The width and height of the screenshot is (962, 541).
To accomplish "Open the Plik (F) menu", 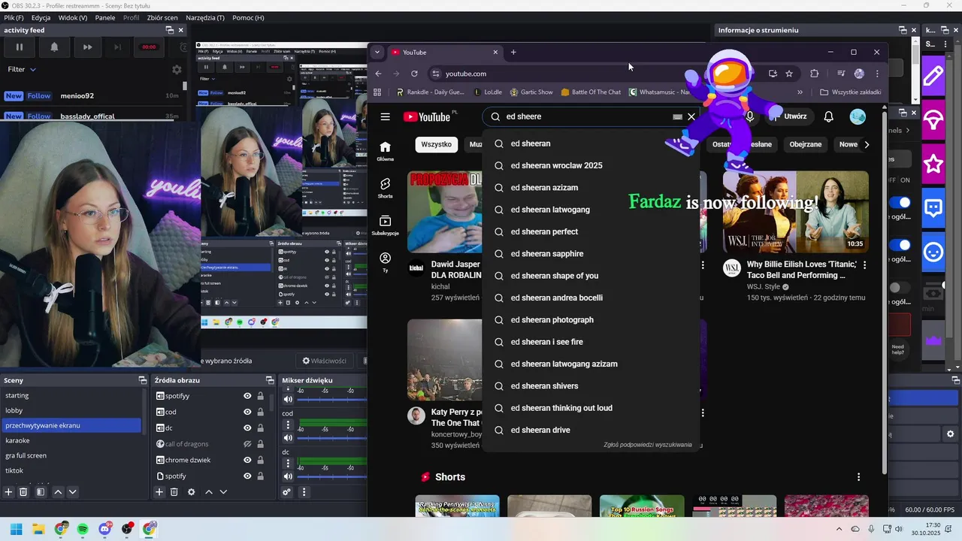I will click(14, 17).
